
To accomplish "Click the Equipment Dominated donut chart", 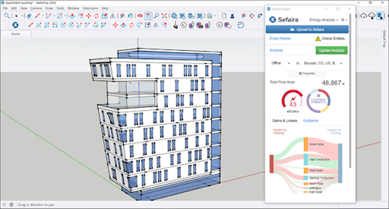I will point(318,101).
